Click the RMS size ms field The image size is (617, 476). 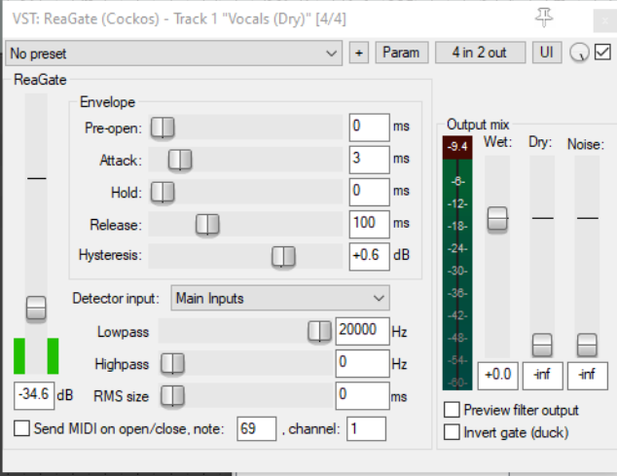(362, 395)
